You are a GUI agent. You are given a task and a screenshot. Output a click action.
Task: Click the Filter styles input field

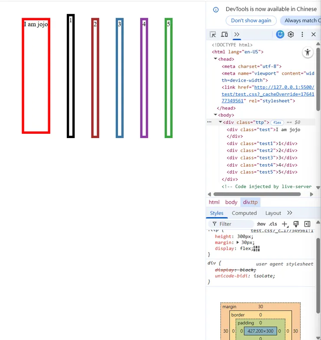[231, 224]
